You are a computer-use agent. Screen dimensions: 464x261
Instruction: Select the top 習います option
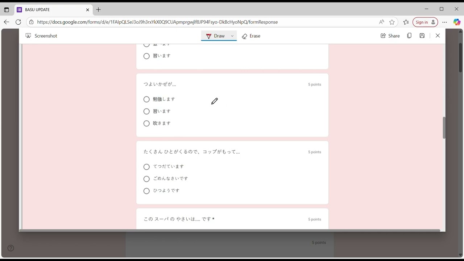pos(146,56)
